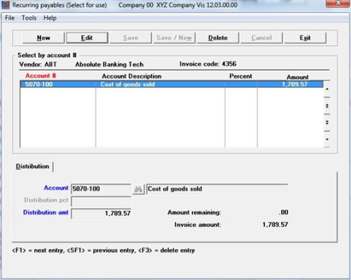Click the Cost of goods sold description field
351x280 pixels.
tap(217, 189)
